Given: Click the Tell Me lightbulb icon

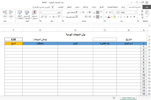Looking at the screenshot, I should point(53,7).
